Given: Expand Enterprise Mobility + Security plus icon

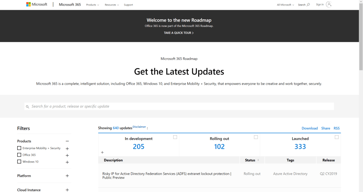Looking at the screenshot, I should pyautogui.click(x=67, y=148).
